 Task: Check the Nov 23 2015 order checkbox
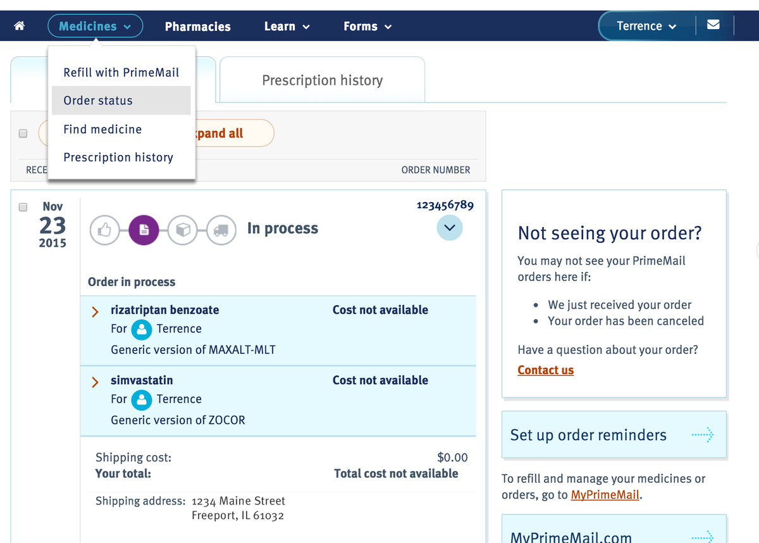(23, 207)
